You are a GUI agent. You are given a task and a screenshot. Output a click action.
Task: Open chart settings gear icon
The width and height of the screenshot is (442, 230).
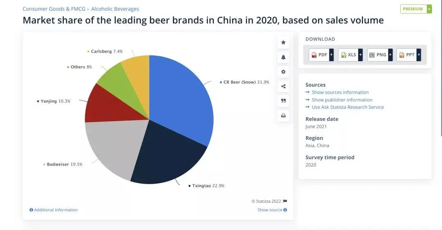pos(283,72)
